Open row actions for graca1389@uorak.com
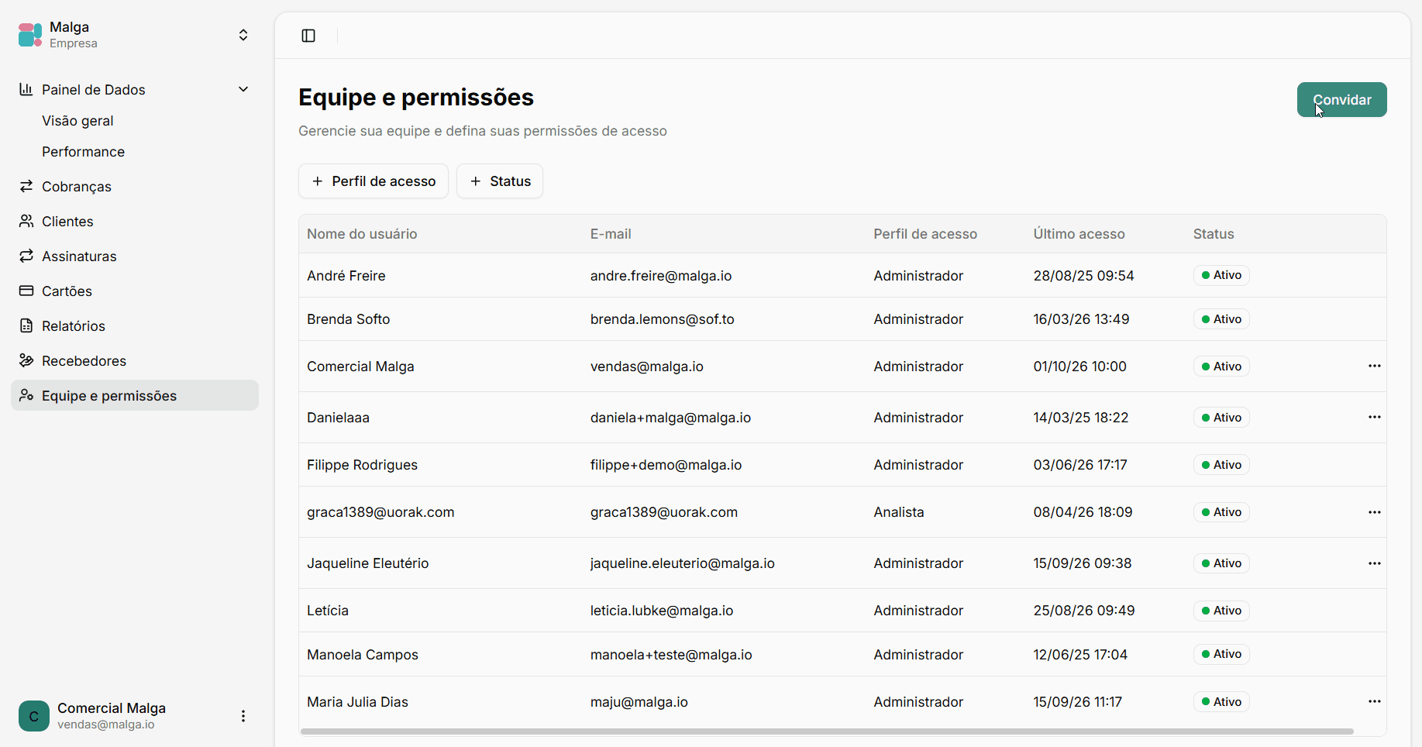 click(x=1375, y=512)
